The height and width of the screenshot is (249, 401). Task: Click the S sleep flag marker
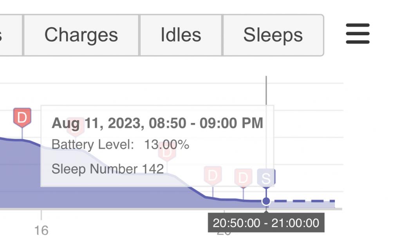point(266,178)
